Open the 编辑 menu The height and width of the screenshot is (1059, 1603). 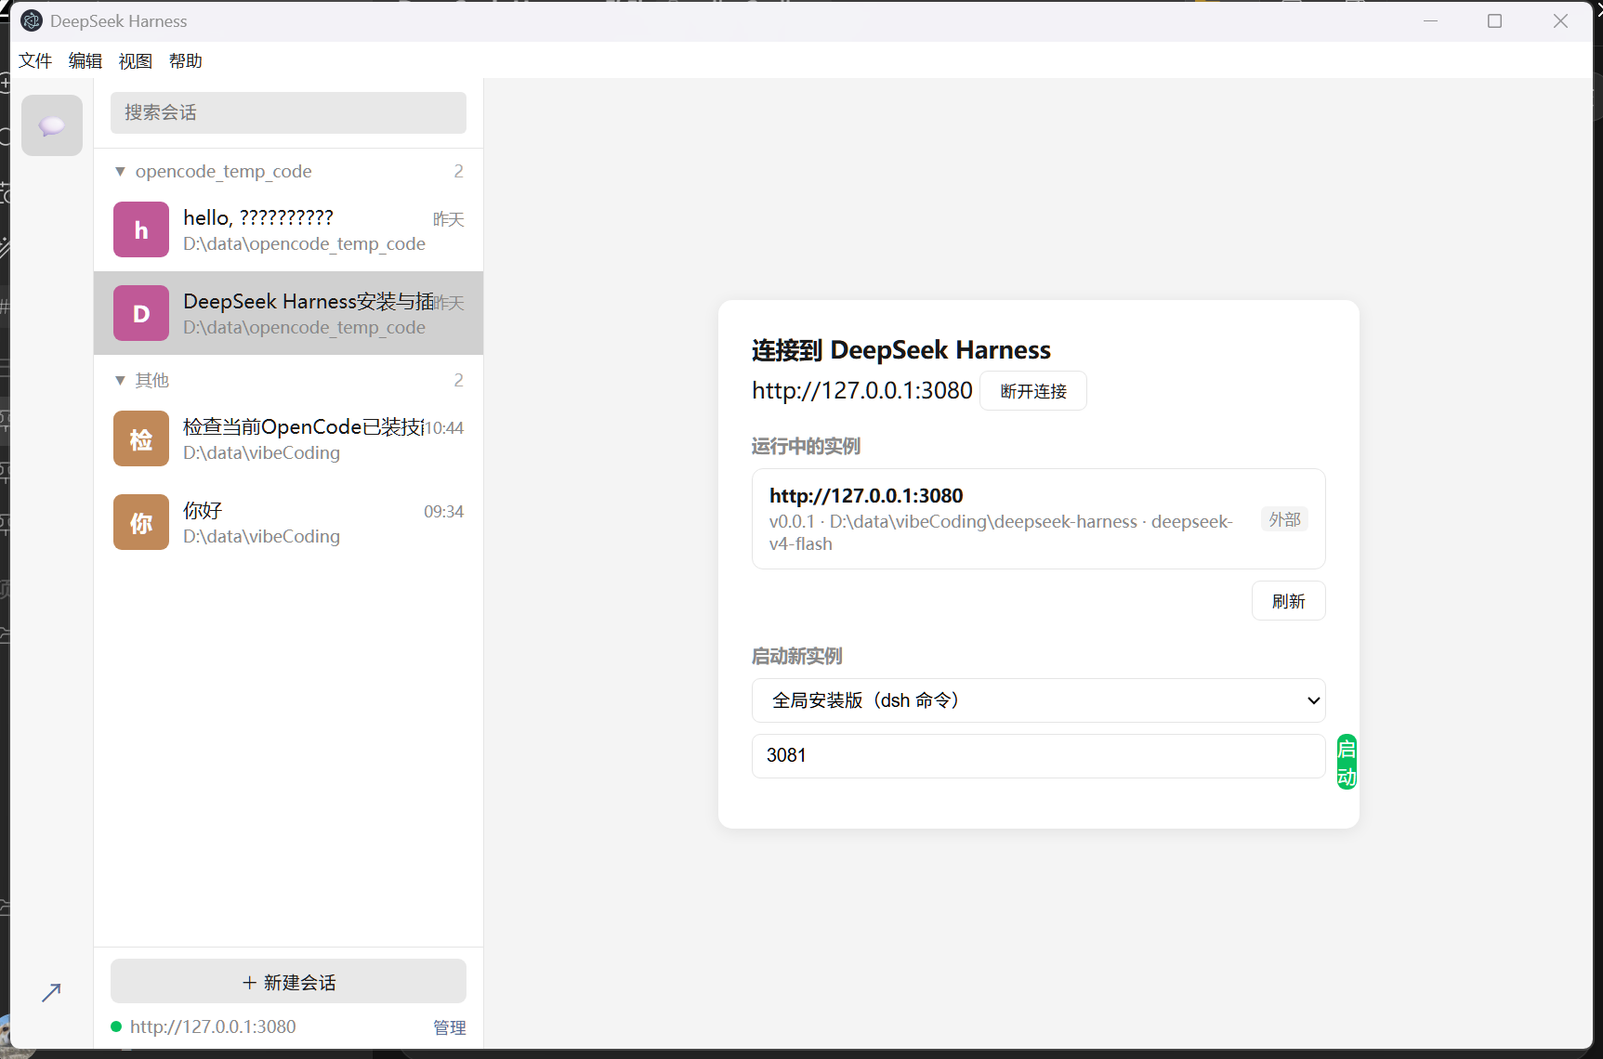click(85, 61)
